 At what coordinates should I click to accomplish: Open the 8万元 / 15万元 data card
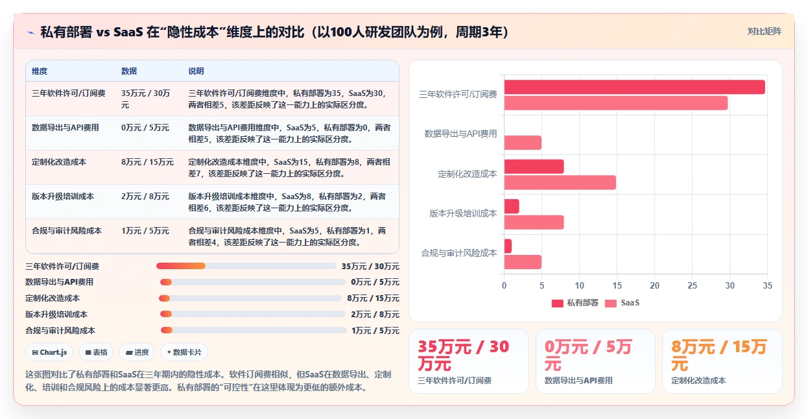[722, 361]
